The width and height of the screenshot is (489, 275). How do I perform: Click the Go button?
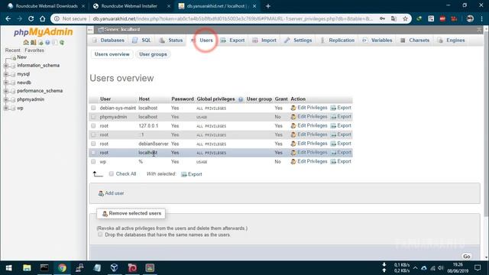pyautogui.click(x=467, y=257)
